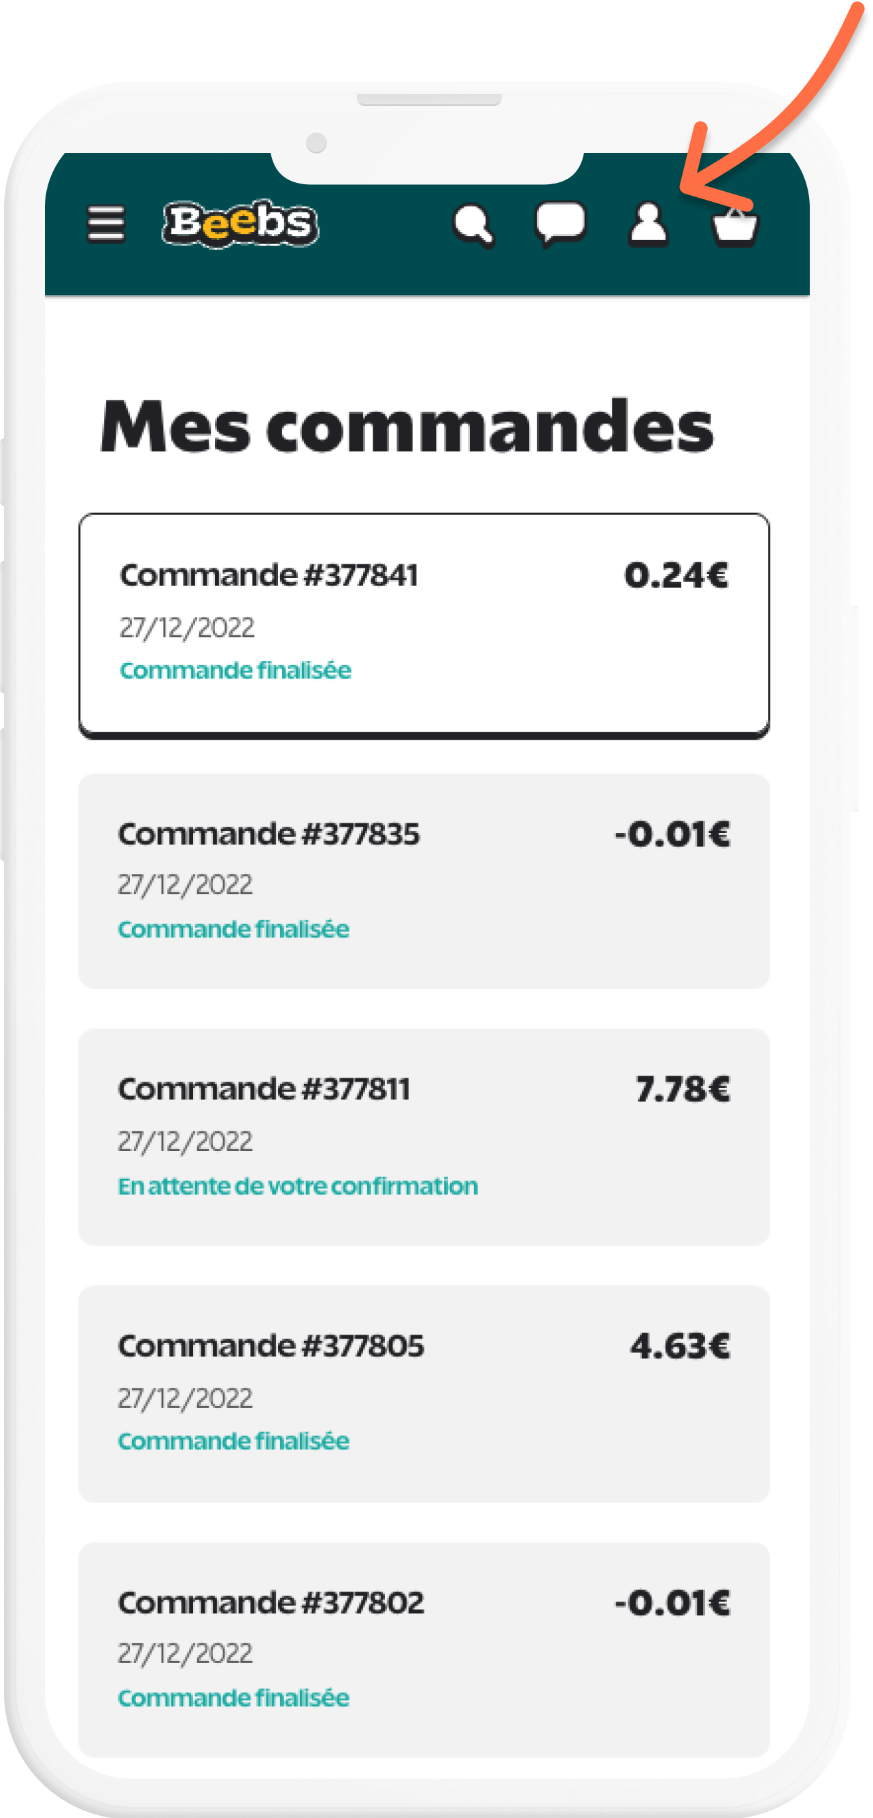The height and width of the screenshot is (1818, 873).
Task: Tap the Beebs logo
Action: (x=241, y=224)
